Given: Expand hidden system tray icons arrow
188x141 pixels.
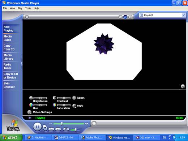Looking at the screenshot, I should (174, 137).
